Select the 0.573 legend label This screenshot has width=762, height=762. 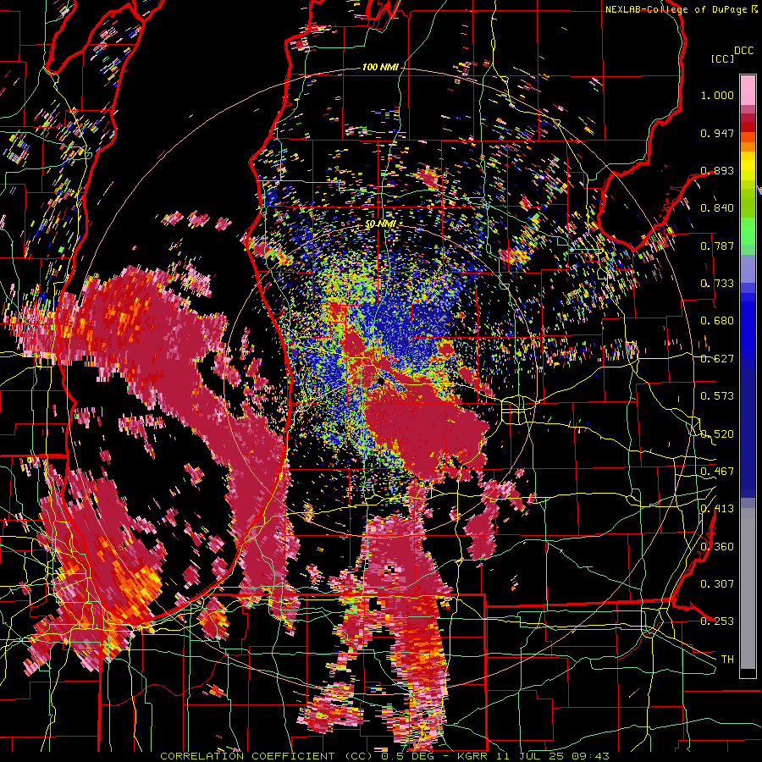tap(717, 396)
